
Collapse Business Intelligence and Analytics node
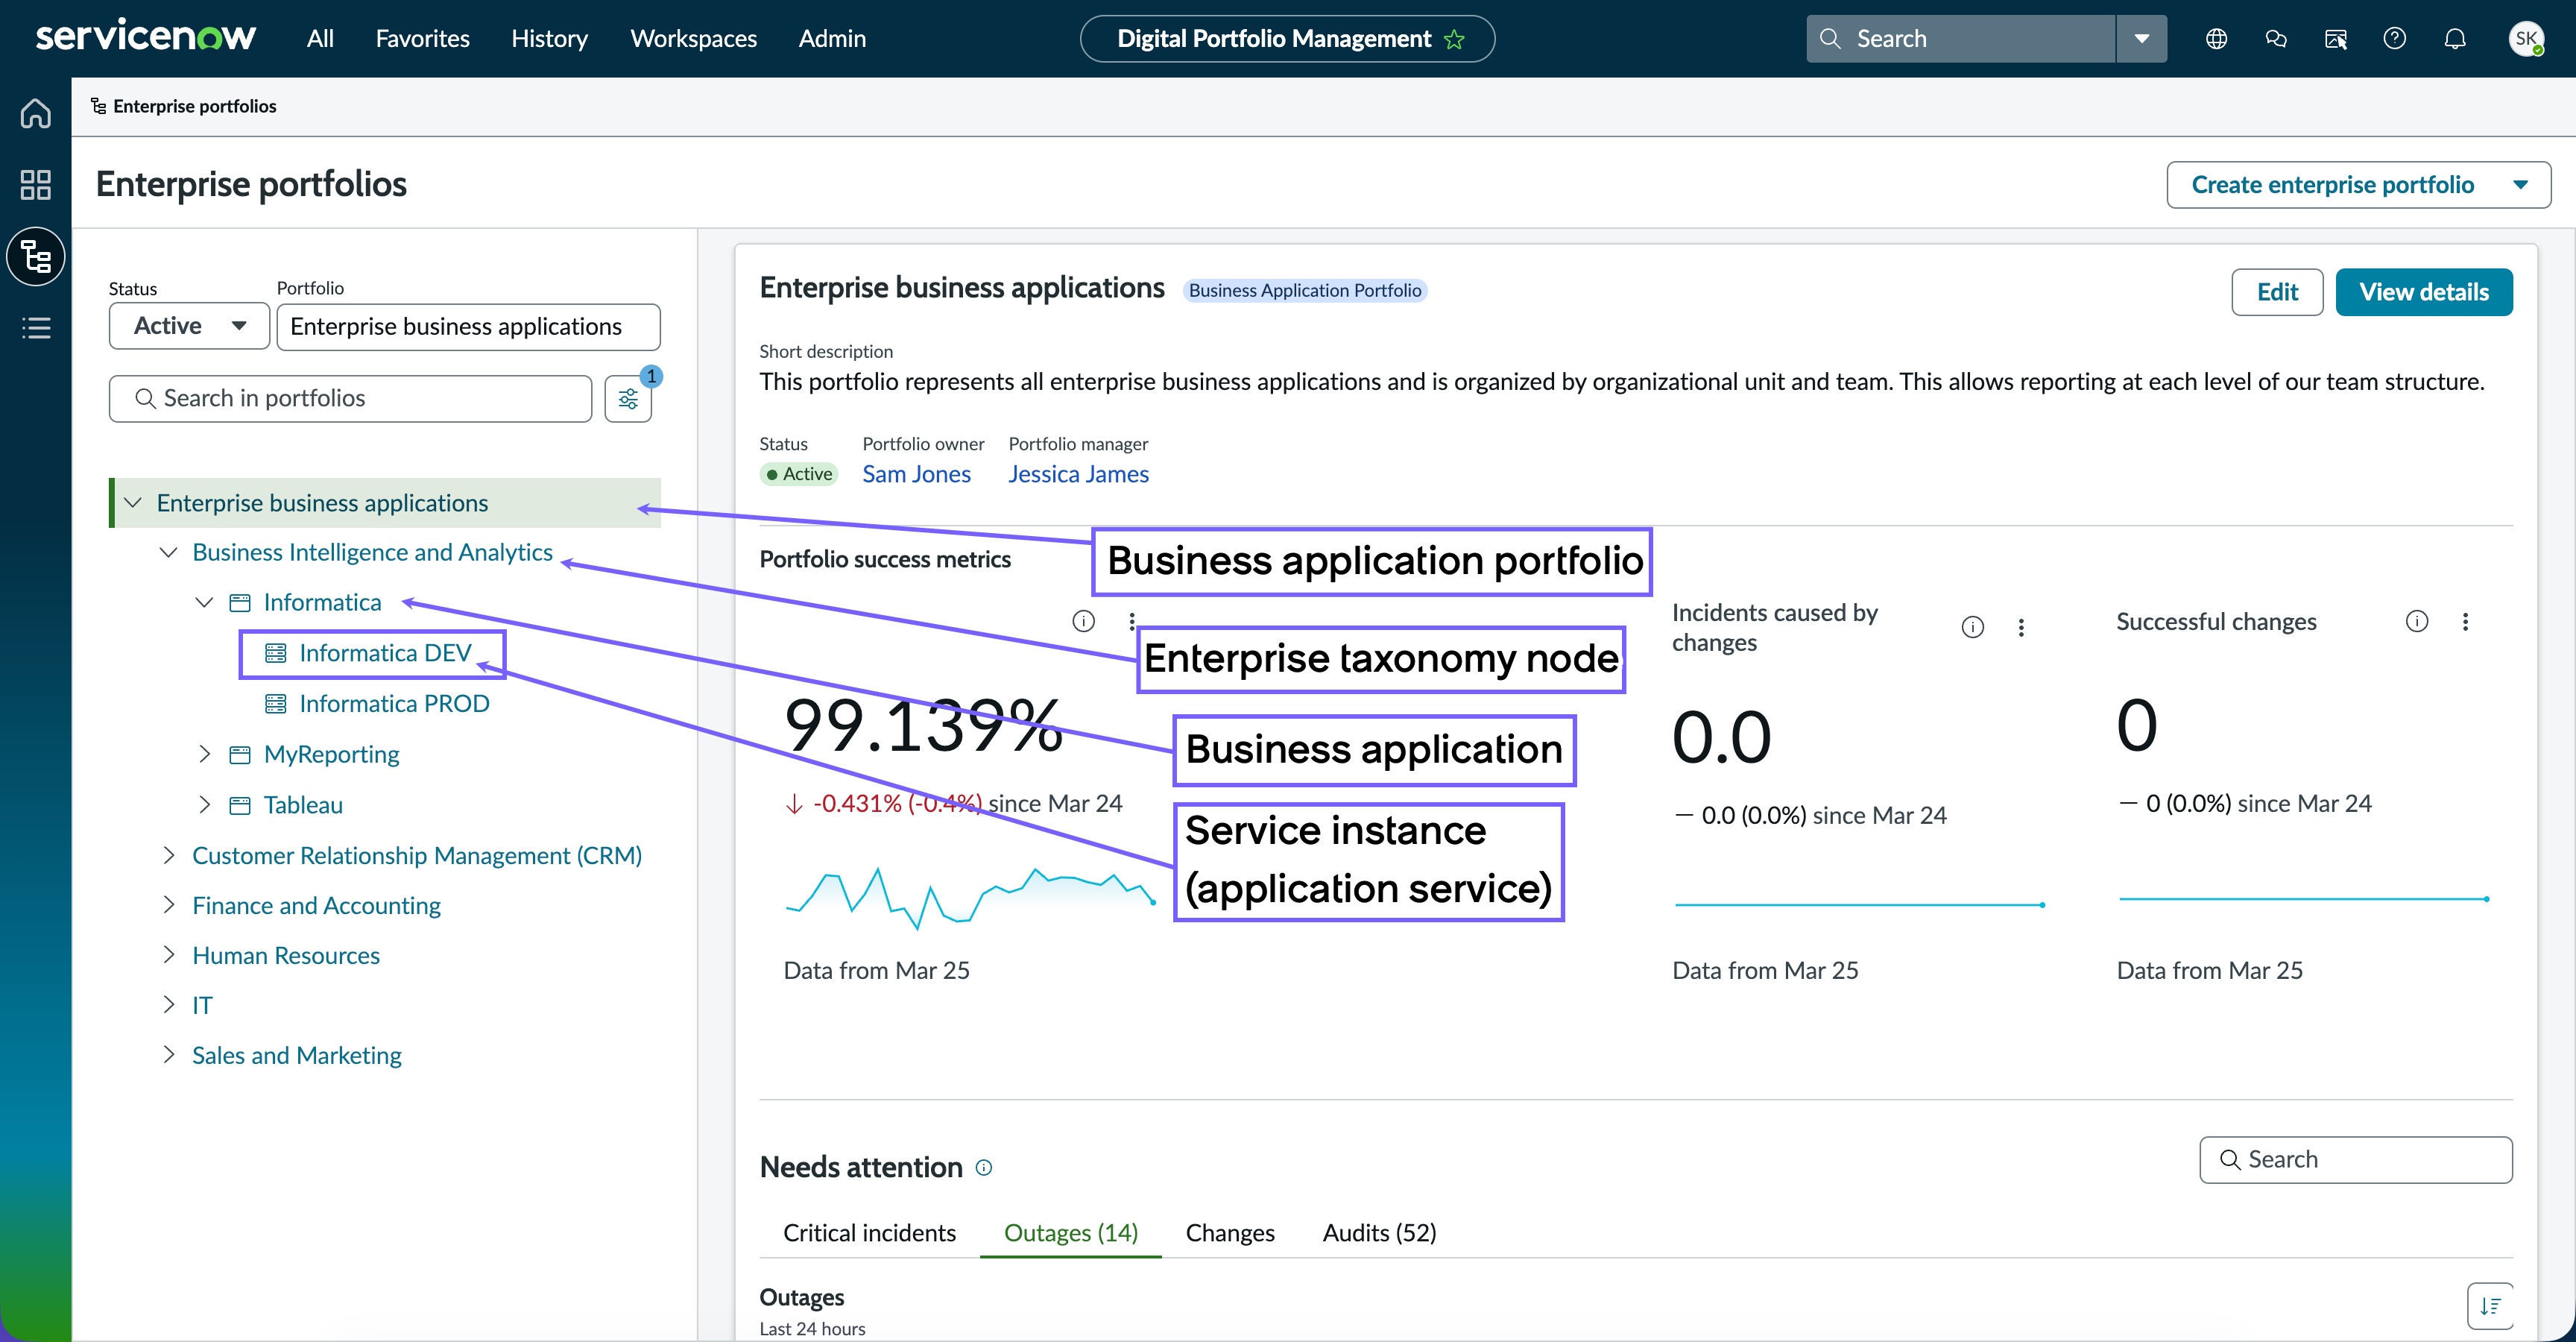168,552
